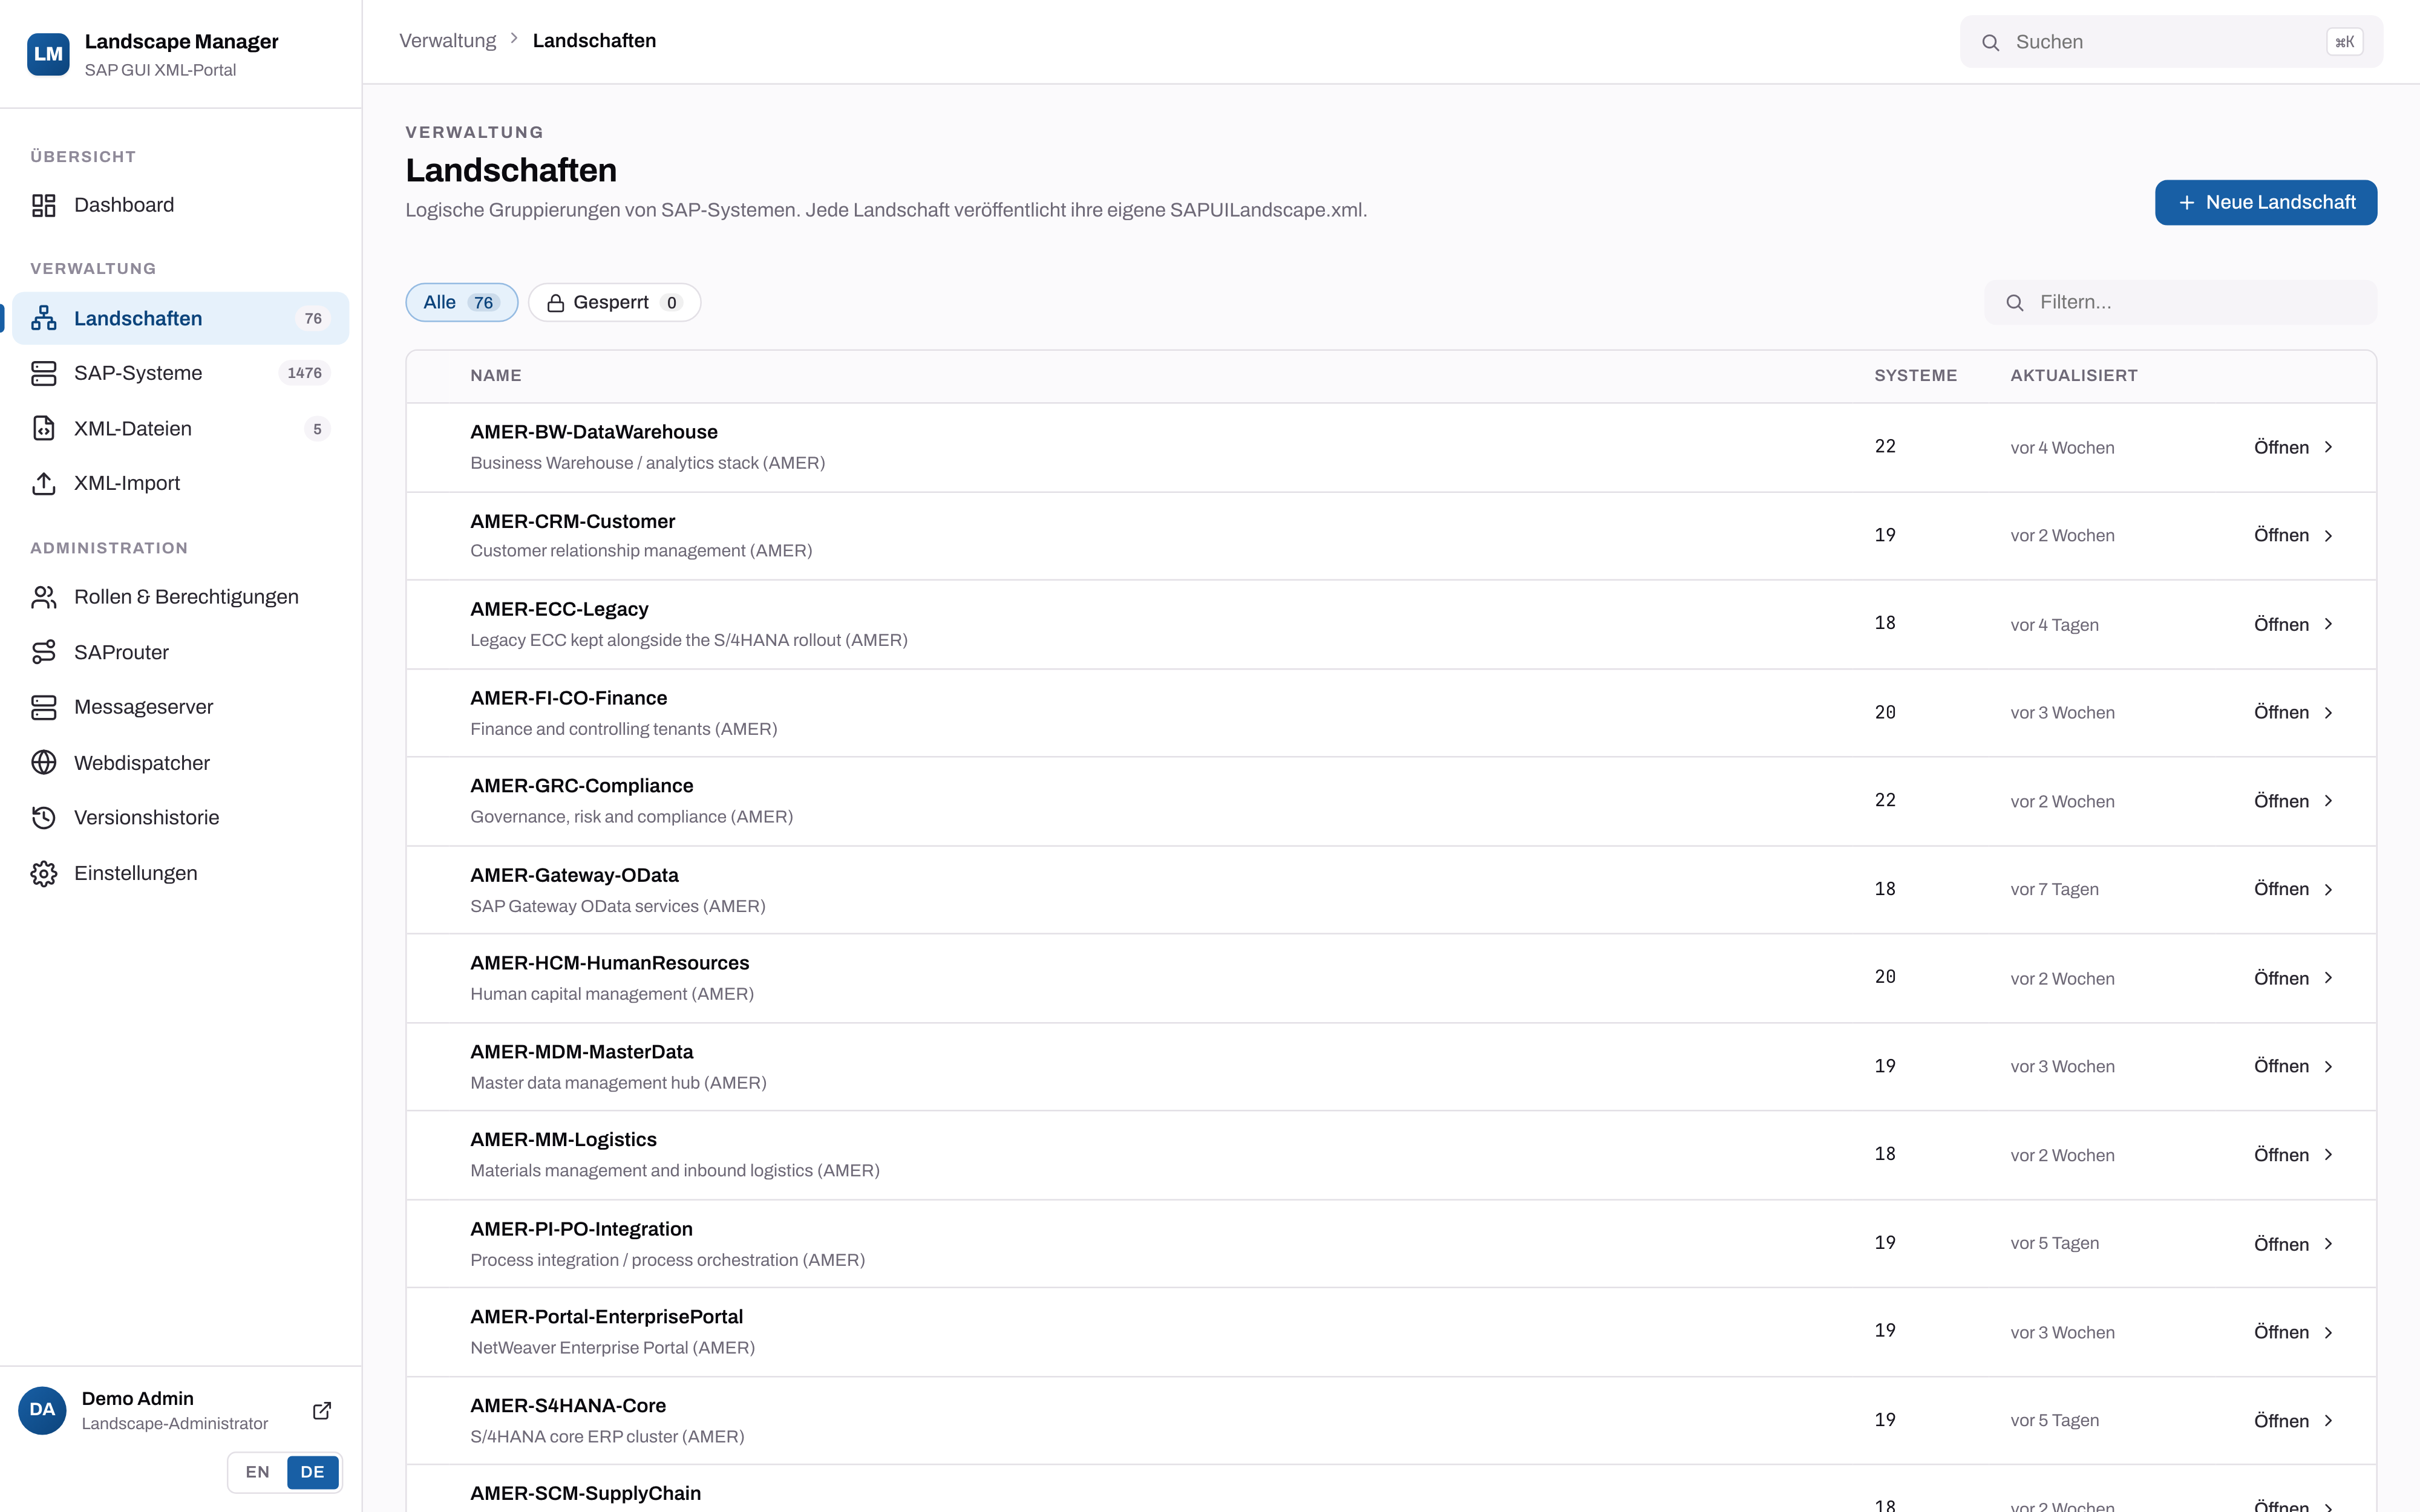Click Öffnen for AMER-MM-Logistics
Viewport: 2420px width, 1512px height.
pos(2293,1155)
